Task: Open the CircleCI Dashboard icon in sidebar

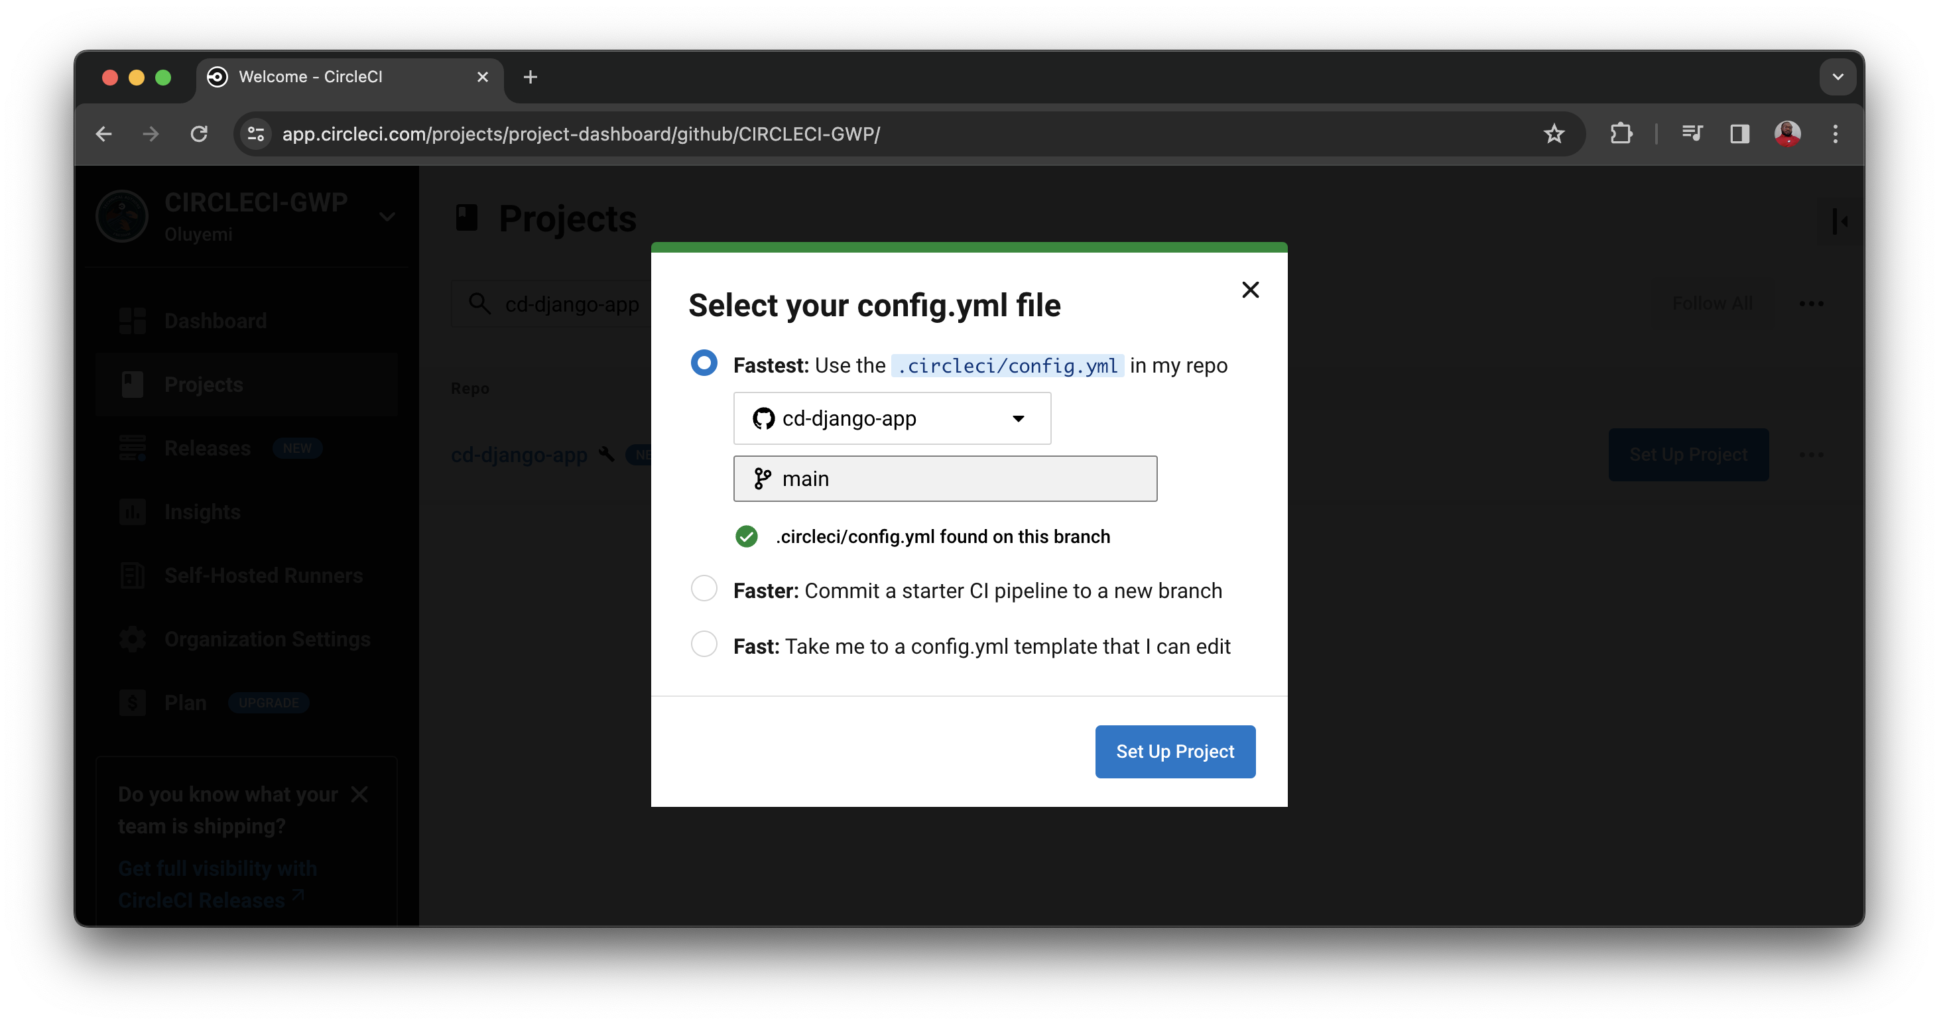Action: [133, 321]
